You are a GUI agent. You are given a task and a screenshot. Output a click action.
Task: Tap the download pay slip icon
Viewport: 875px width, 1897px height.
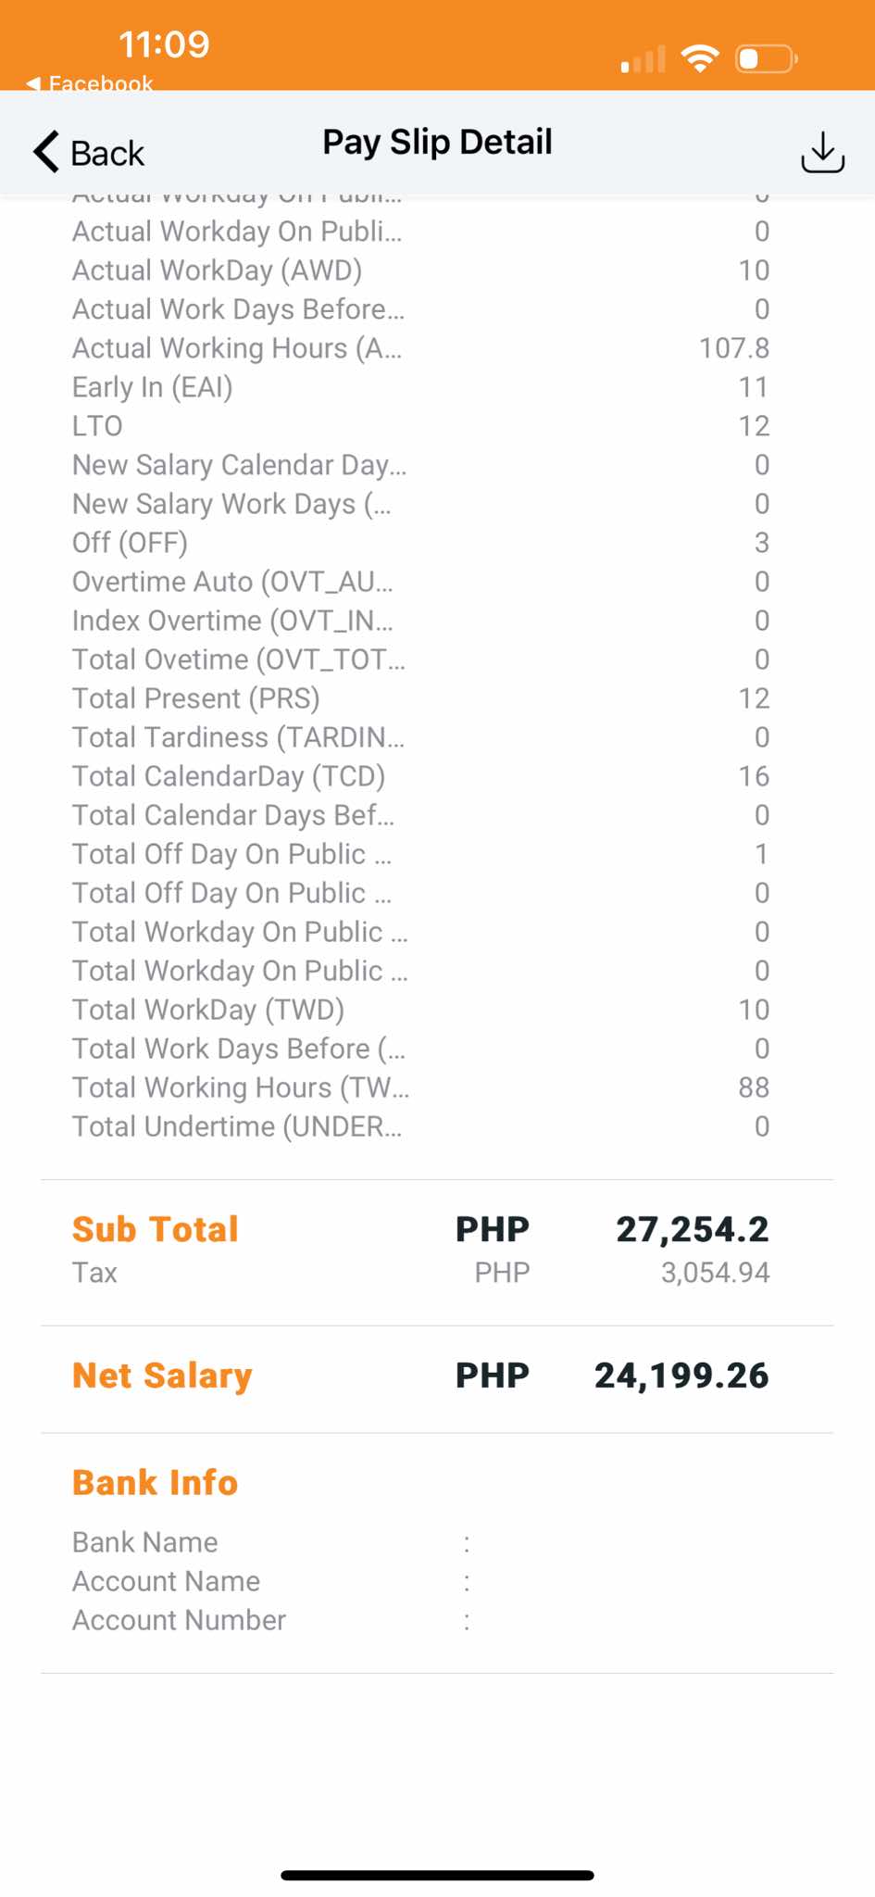pyautogui.click(x=822, y=152)
